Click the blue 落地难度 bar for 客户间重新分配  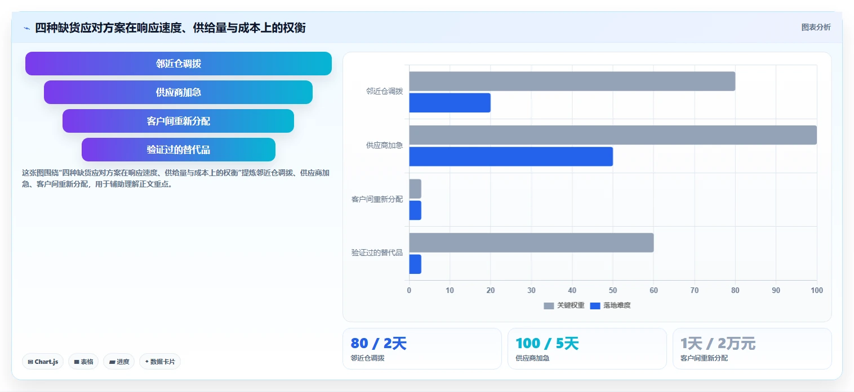click(x=415, y=210)
